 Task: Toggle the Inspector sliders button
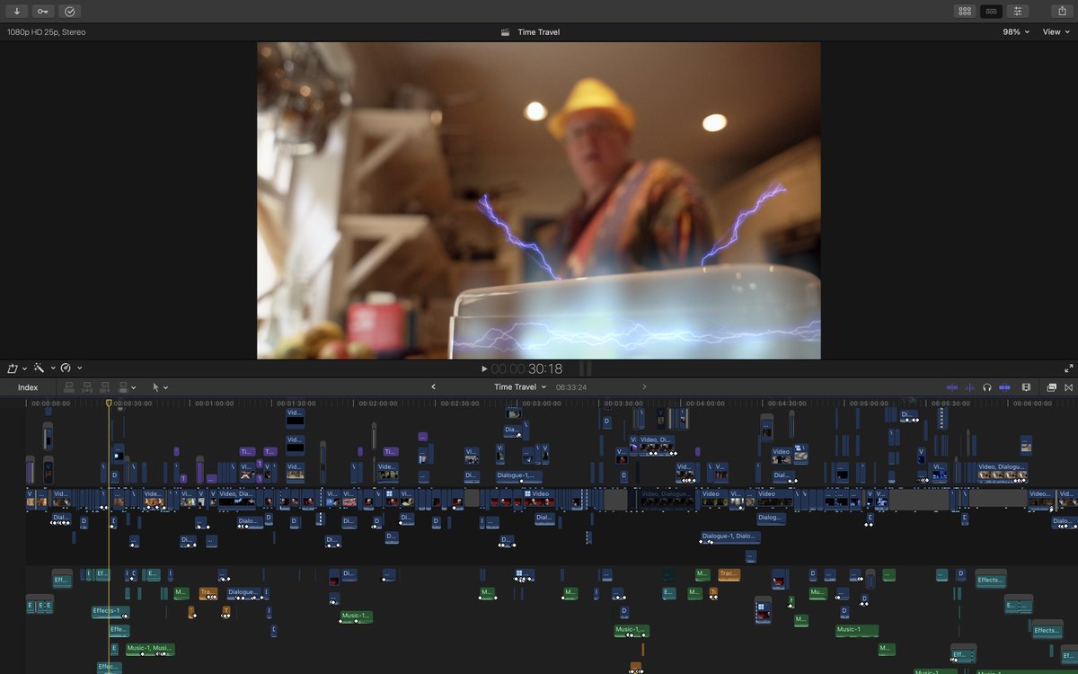click(x=1017, y=11)
